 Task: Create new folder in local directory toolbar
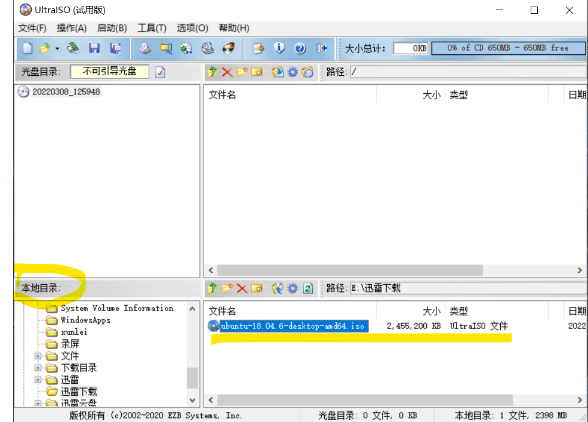pyautogui.click(x=227, y=288)
